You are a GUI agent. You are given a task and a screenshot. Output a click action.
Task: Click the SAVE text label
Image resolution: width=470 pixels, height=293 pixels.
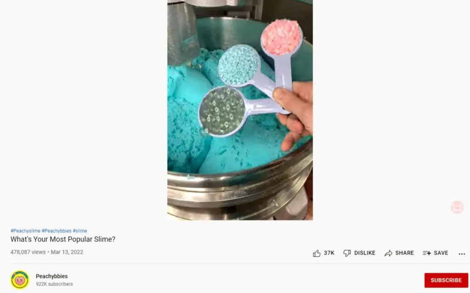441,253
